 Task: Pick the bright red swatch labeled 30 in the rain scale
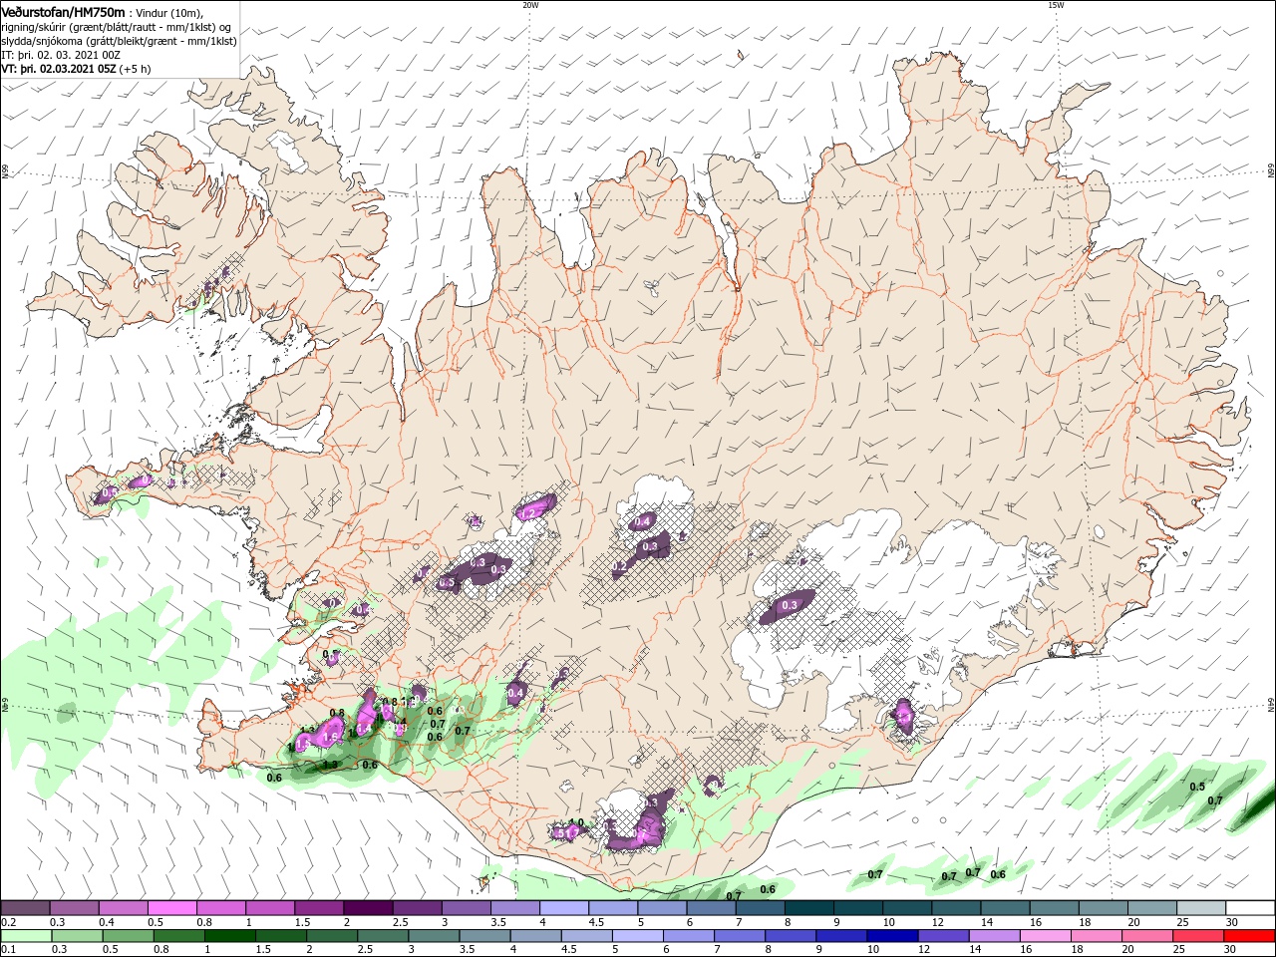tap(1250, 936)
